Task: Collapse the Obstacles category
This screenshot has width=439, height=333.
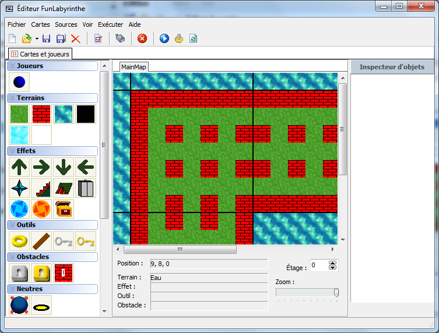Action: pyautogui.click(x=12, y=257)
